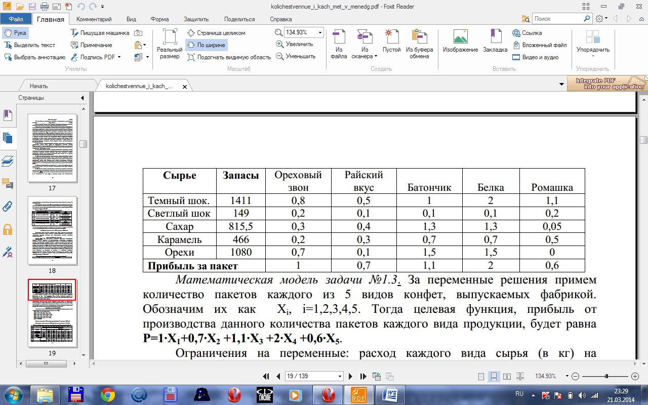Screen dimensions: 648x405
Task: Open the Форма ribbon tab
Action: click(x=159, y=19)
